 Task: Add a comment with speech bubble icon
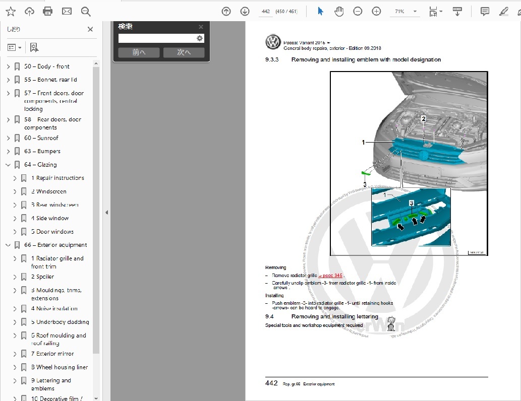[x=485, y=11]
